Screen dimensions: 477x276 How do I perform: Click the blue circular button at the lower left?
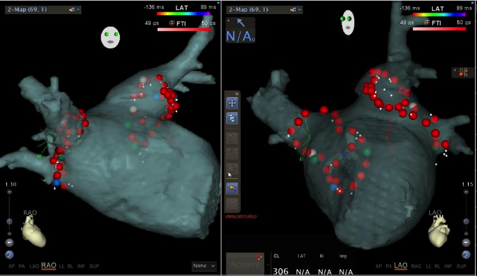(x=10, y=255)
